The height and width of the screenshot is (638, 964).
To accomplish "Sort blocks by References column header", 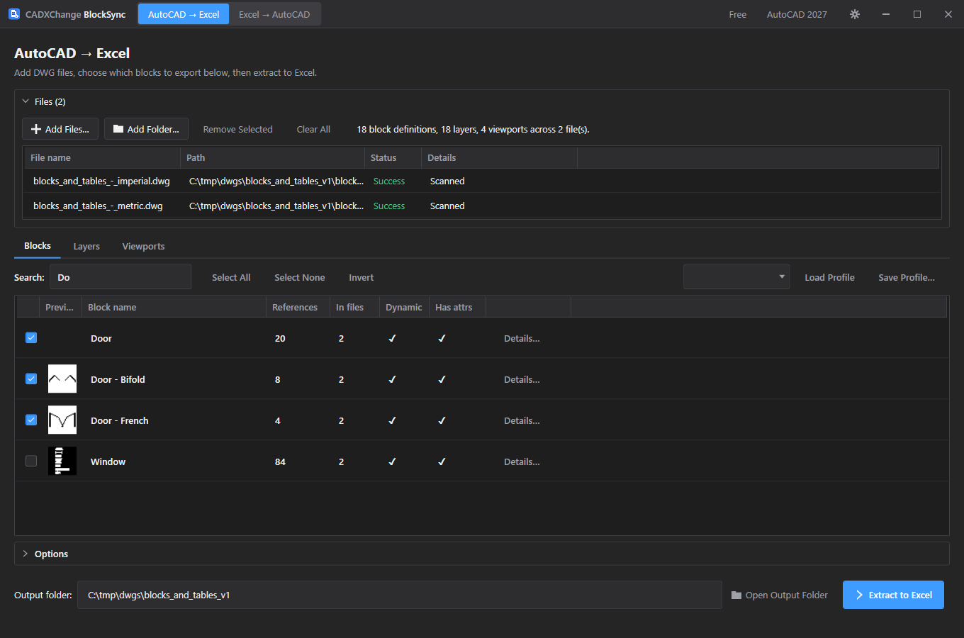I will pos(298,307).
